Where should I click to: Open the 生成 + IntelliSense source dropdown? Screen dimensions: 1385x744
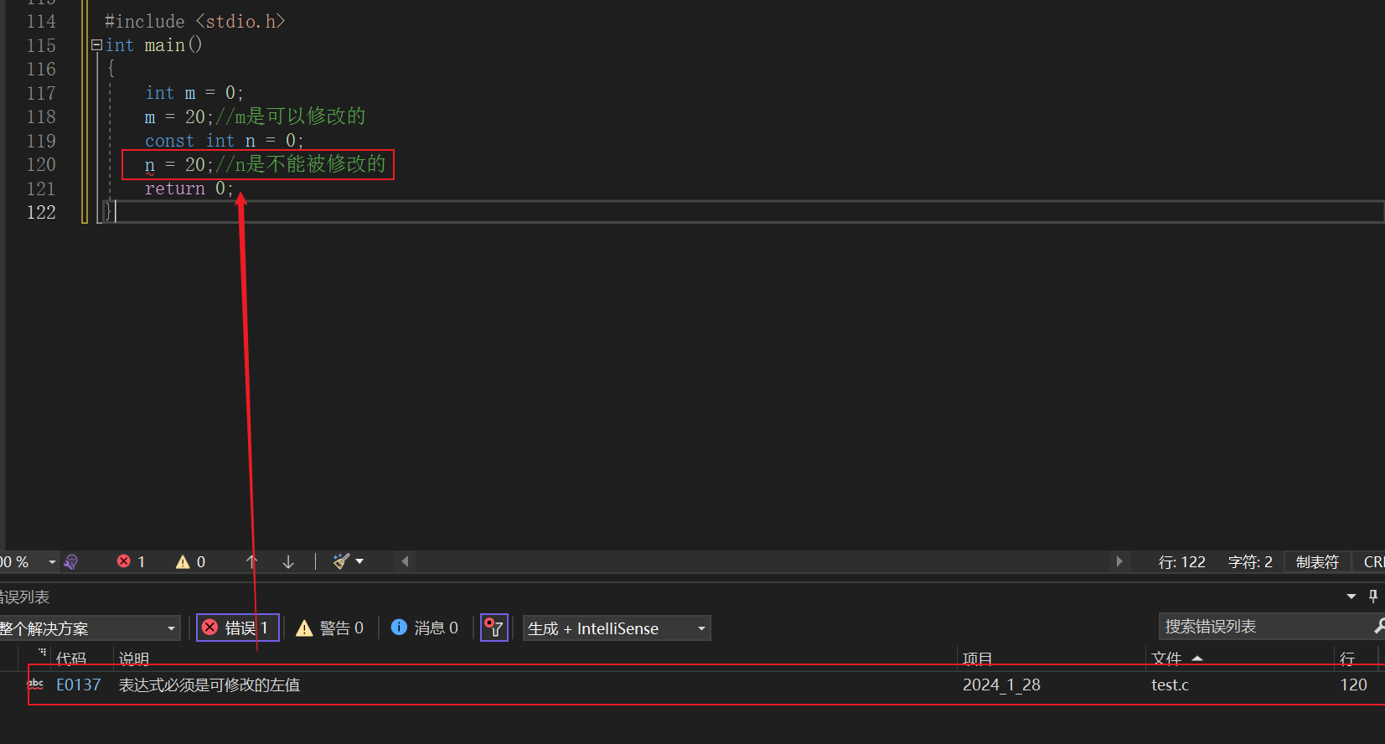617,628
